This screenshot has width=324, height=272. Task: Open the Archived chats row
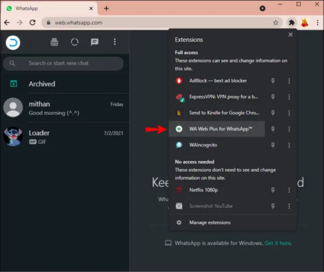coord(65,84)
